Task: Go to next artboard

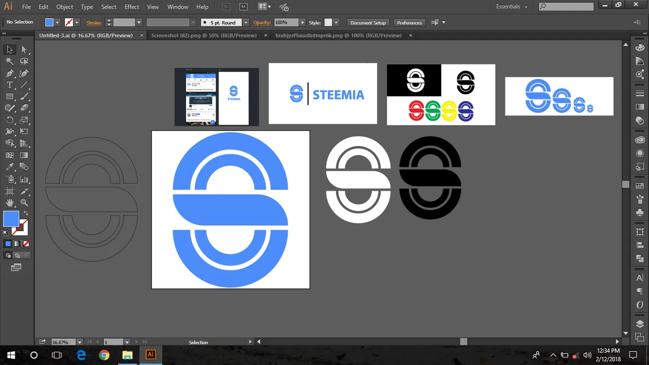Action: click(136, 342)
